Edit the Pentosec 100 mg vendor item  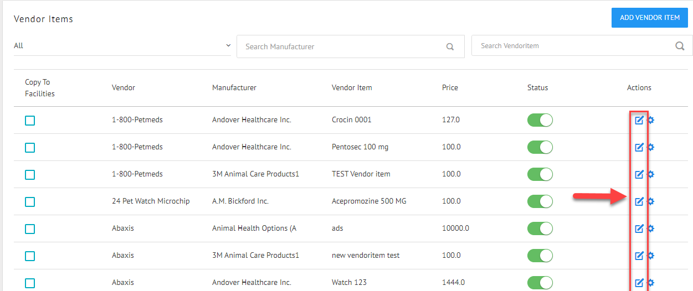[639, 147]
